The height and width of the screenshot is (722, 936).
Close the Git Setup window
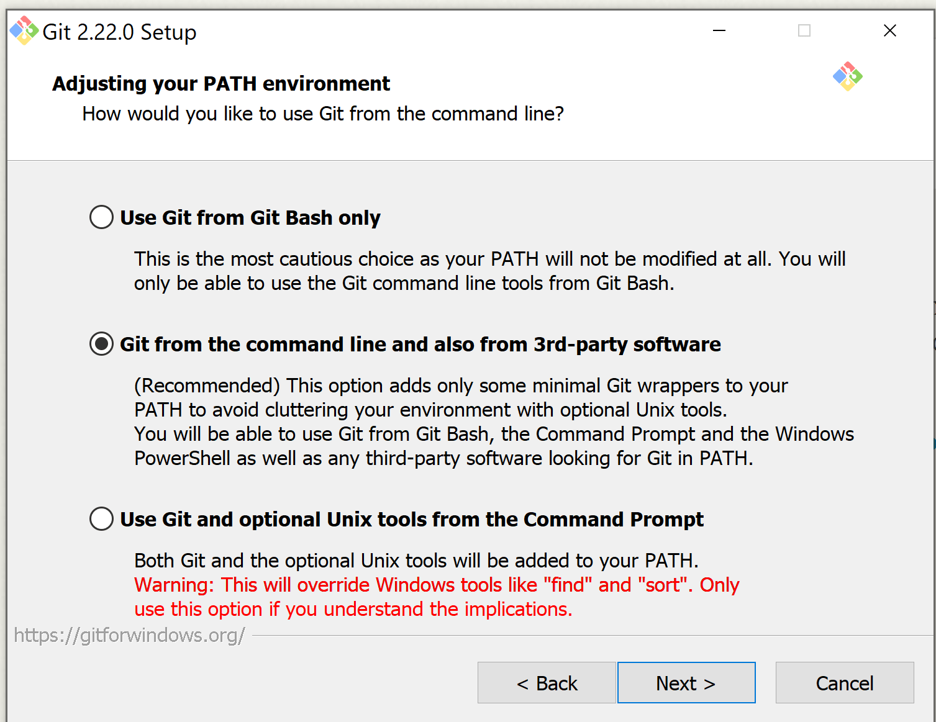click(889, 30)
